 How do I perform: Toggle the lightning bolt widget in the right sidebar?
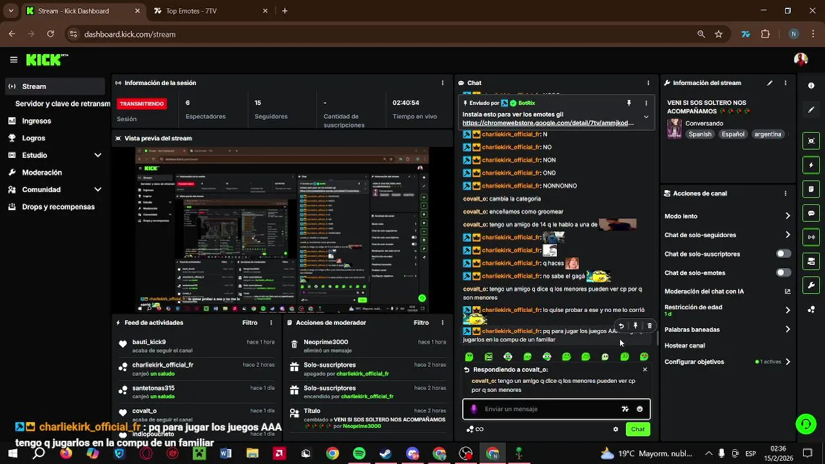(811, 165)
